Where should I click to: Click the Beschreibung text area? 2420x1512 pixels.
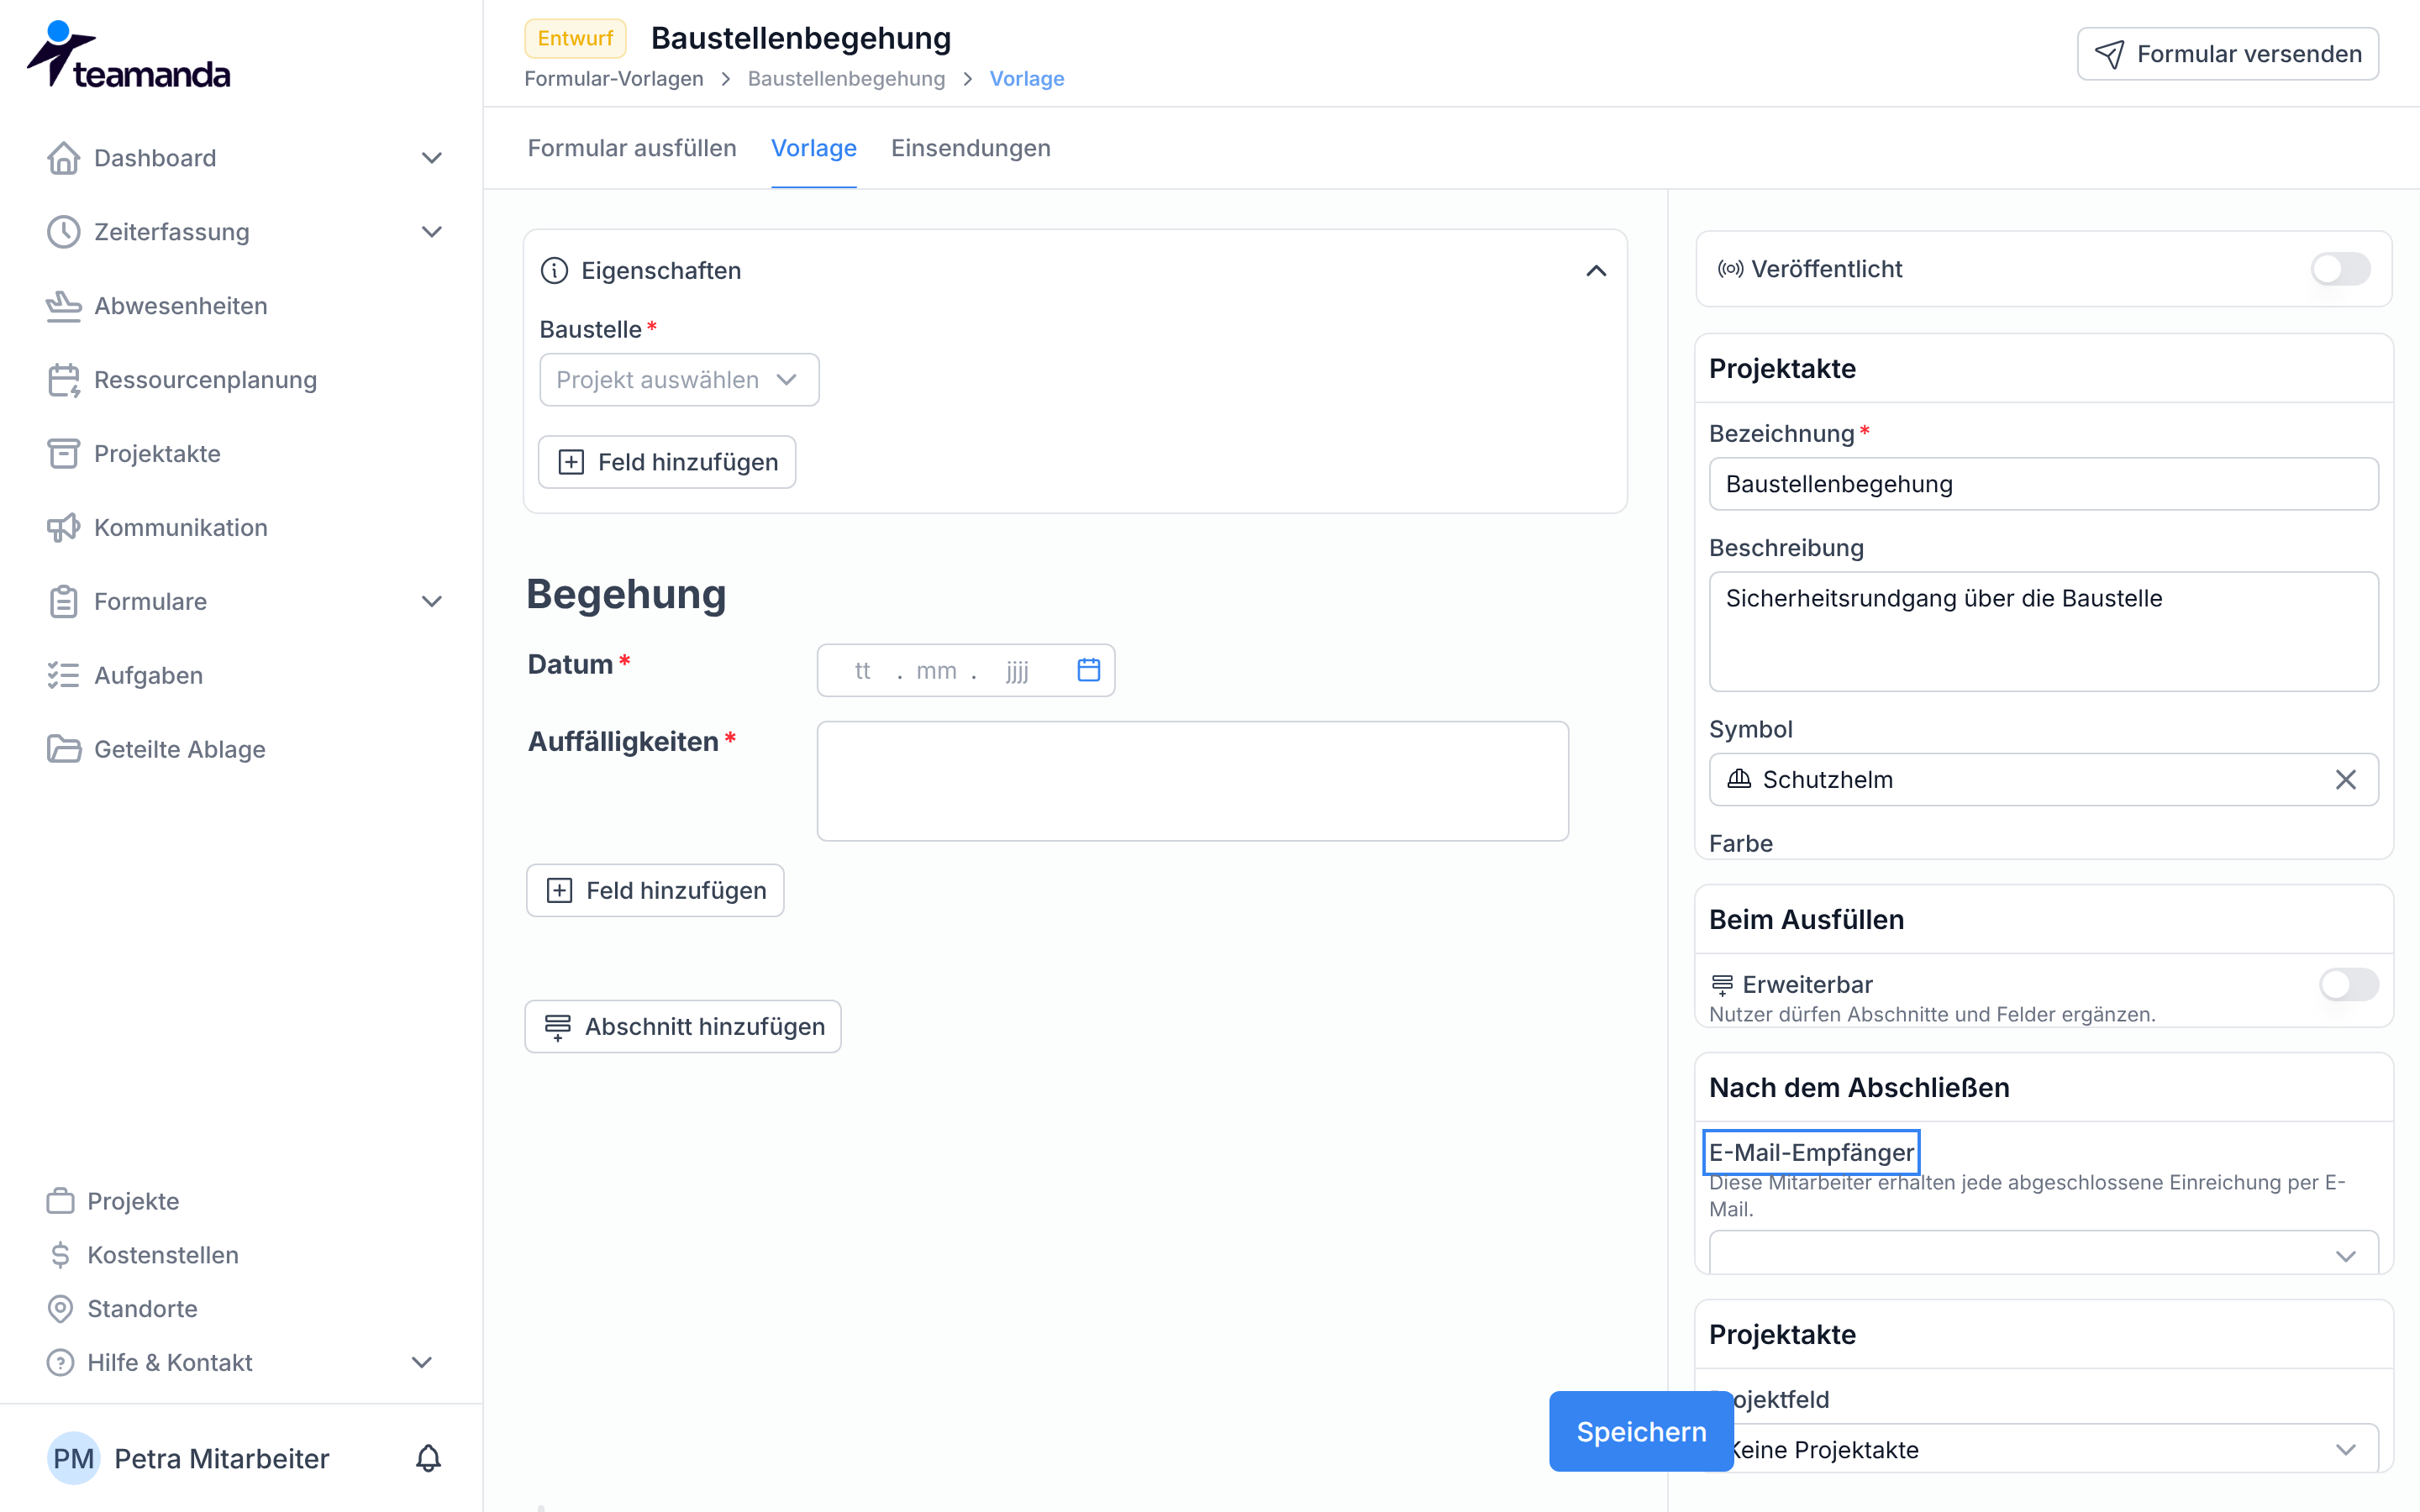[2043, 632]
